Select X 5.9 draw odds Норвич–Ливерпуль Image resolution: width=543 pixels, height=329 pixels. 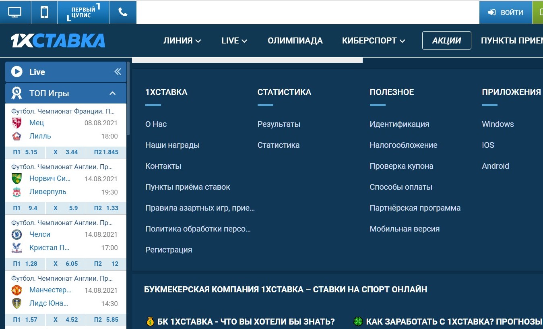pyautogui.click(x=66, y=208)
